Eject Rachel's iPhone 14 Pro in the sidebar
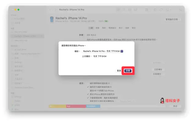 point(42,36)
